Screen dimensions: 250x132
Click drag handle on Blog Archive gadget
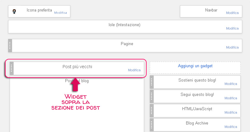pos(152,125)
